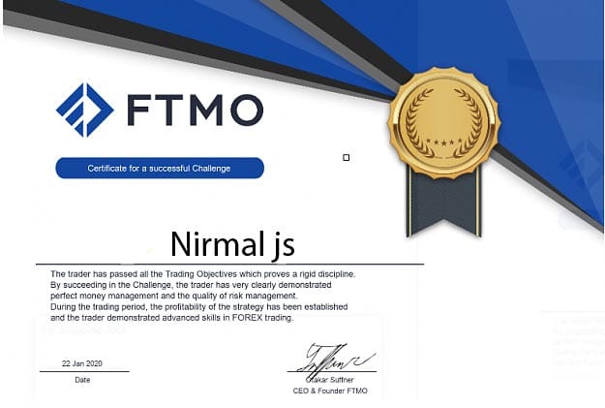Click the gold medal badge
The height and width of the screenshot is (408, 605).
(x=444, y=123)
